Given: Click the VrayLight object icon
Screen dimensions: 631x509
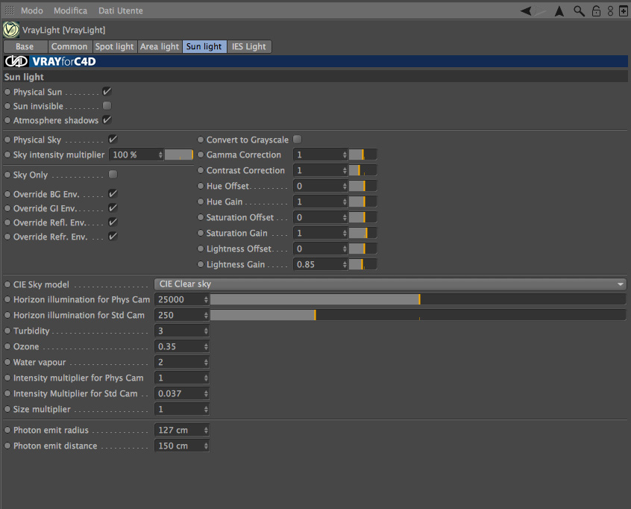Looking at the screenshot, I should [11, 30].
